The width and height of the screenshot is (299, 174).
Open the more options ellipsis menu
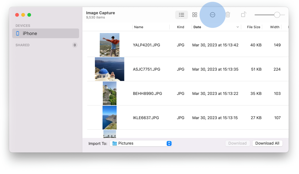[212, 15]
